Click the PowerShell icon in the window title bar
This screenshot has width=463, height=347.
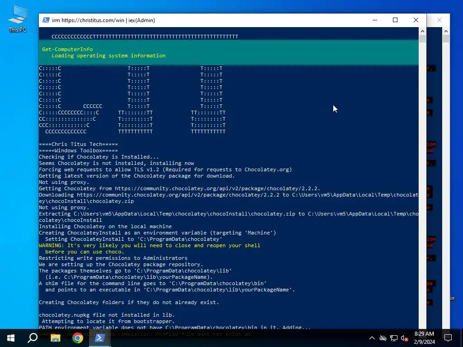click(46, 20)
